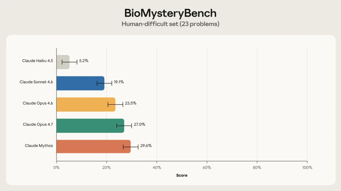The image size is (341, 191).
Task: Click the Claude Opus 4.7 label
Action: (x=38, y=124)
